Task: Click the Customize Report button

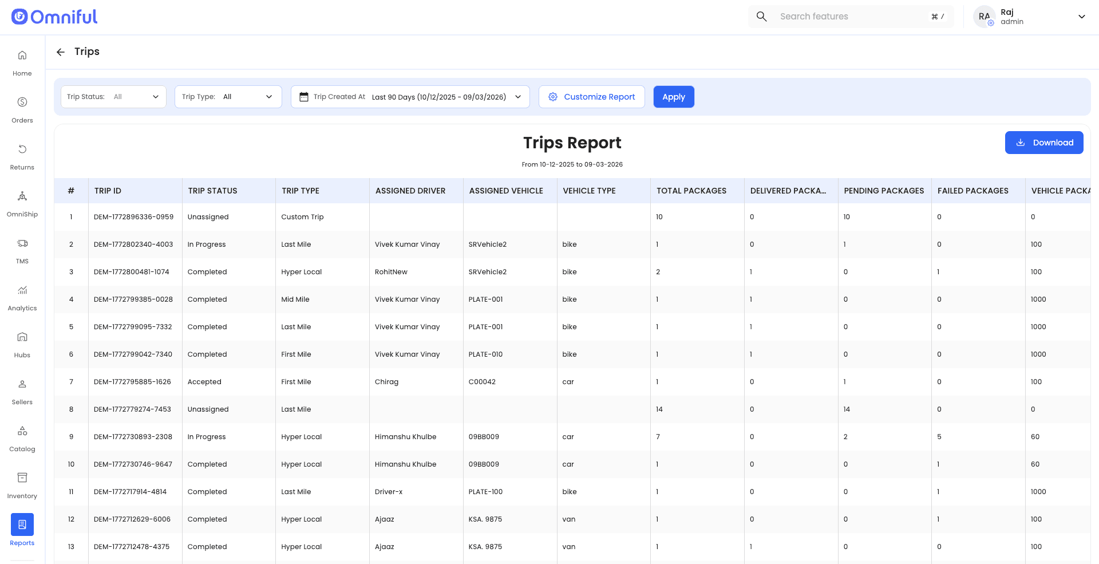Action: (592, 97)
